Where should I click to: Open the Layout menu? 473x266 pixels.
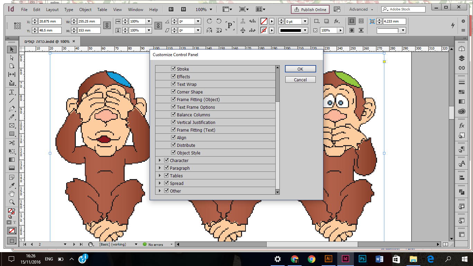(x=52, y=9)
